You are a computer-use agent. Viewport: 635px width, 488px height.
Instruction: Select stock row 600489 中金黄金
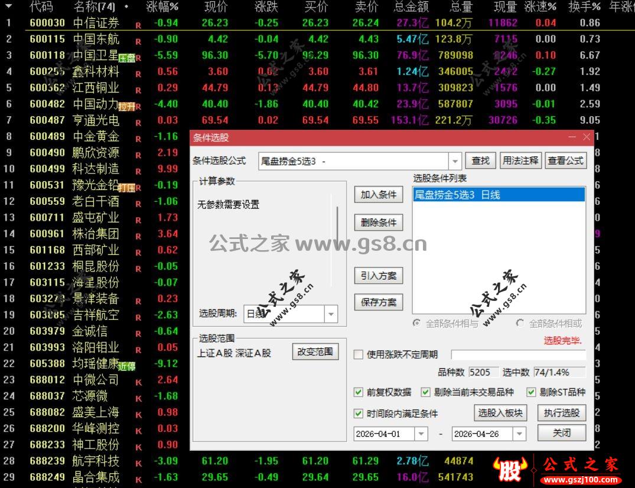pyautogui.click(x=95, y=136)
